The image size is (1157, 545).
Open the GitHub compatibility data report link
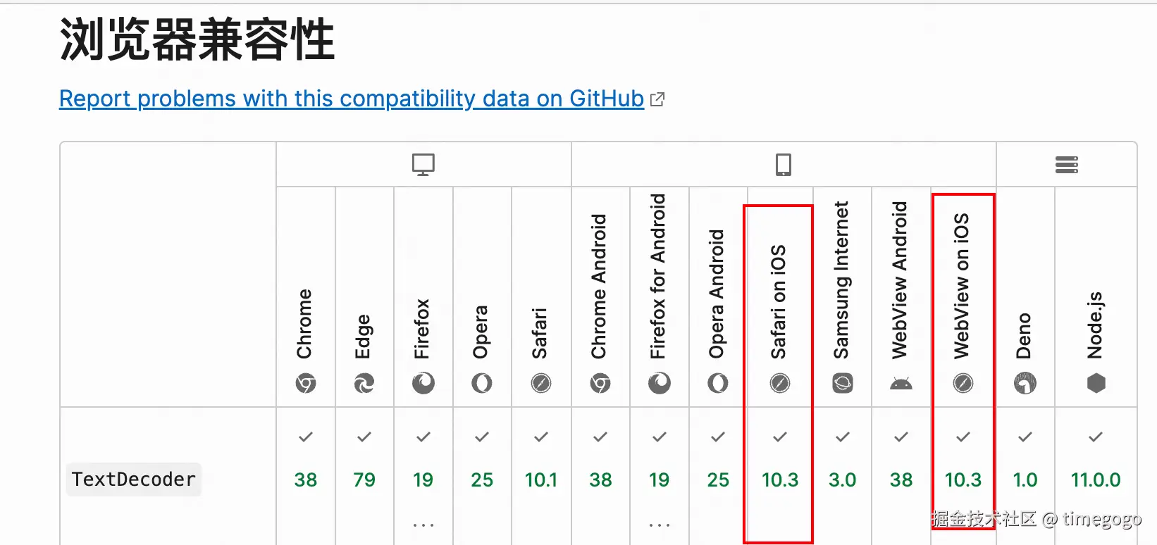click(x=352, y=99)
